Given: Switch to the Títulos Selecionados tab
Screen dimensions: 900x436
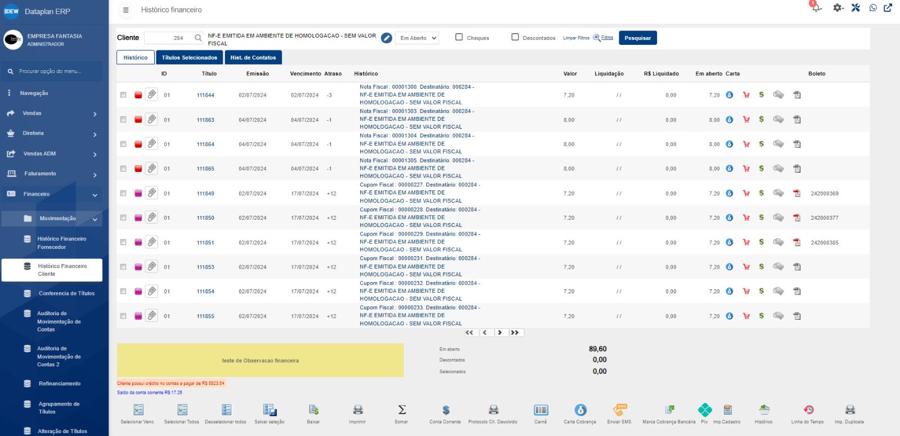Looking at the screenshot, I should (190, 57).
